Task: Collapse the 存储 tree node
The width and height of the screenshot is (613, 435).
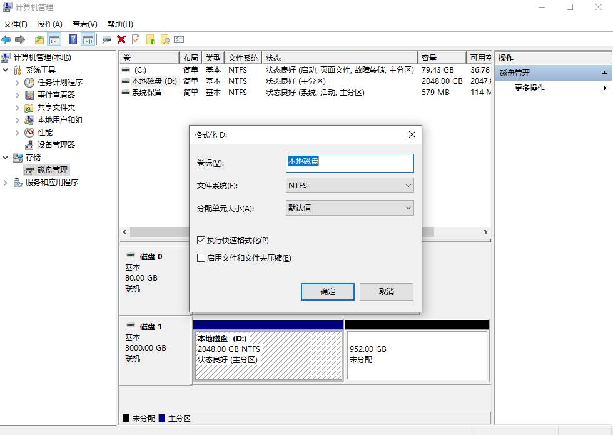Action: pos(6,157)
